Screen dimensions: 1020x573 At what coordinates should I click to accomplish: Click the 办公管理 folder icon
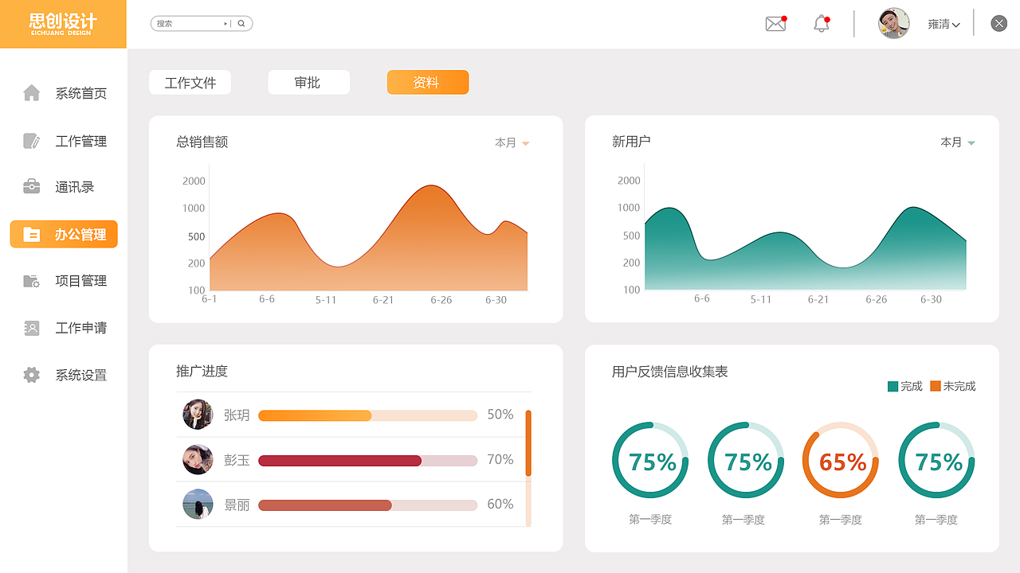click(x=30, y=234)
